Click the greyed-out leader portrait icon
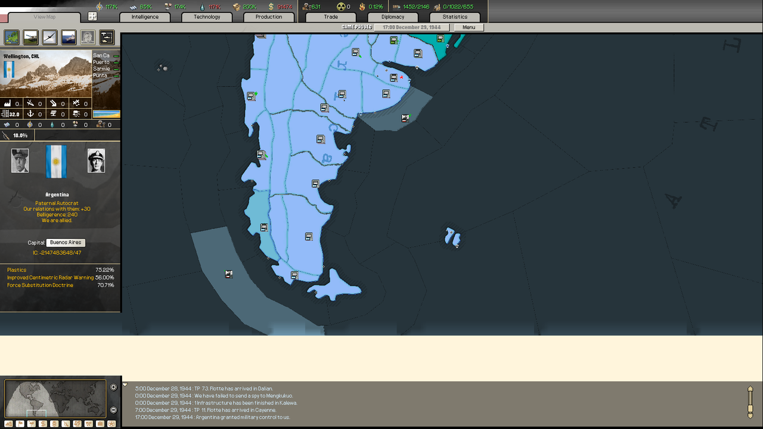The height and width of the screenshot is (429, 763). pos(88,38)
